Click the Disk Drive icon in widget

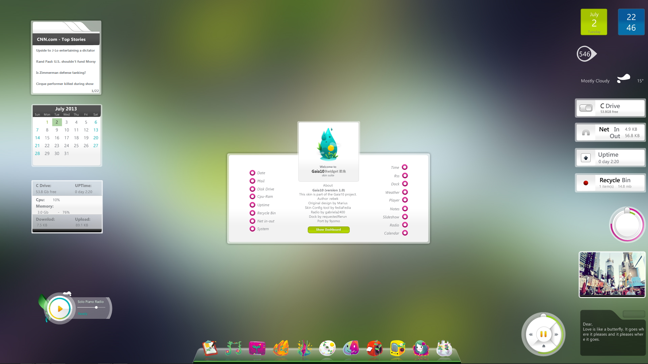pos(253,189)
